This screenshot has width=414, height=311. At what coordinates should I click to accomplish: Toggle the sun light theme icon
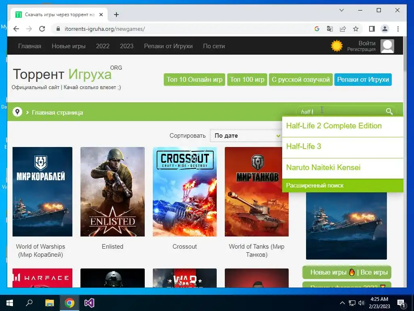337,46
